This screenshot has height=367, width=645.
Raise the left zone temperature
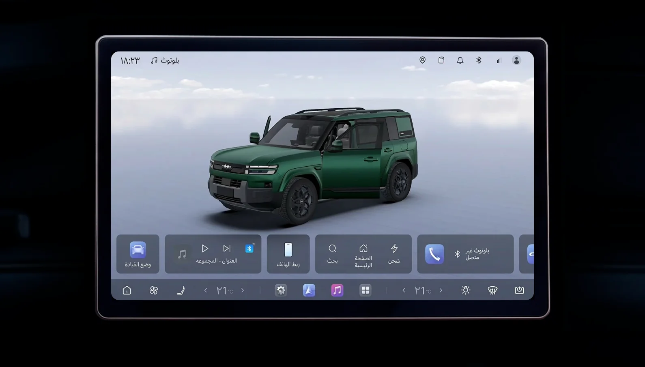[243, 290]
